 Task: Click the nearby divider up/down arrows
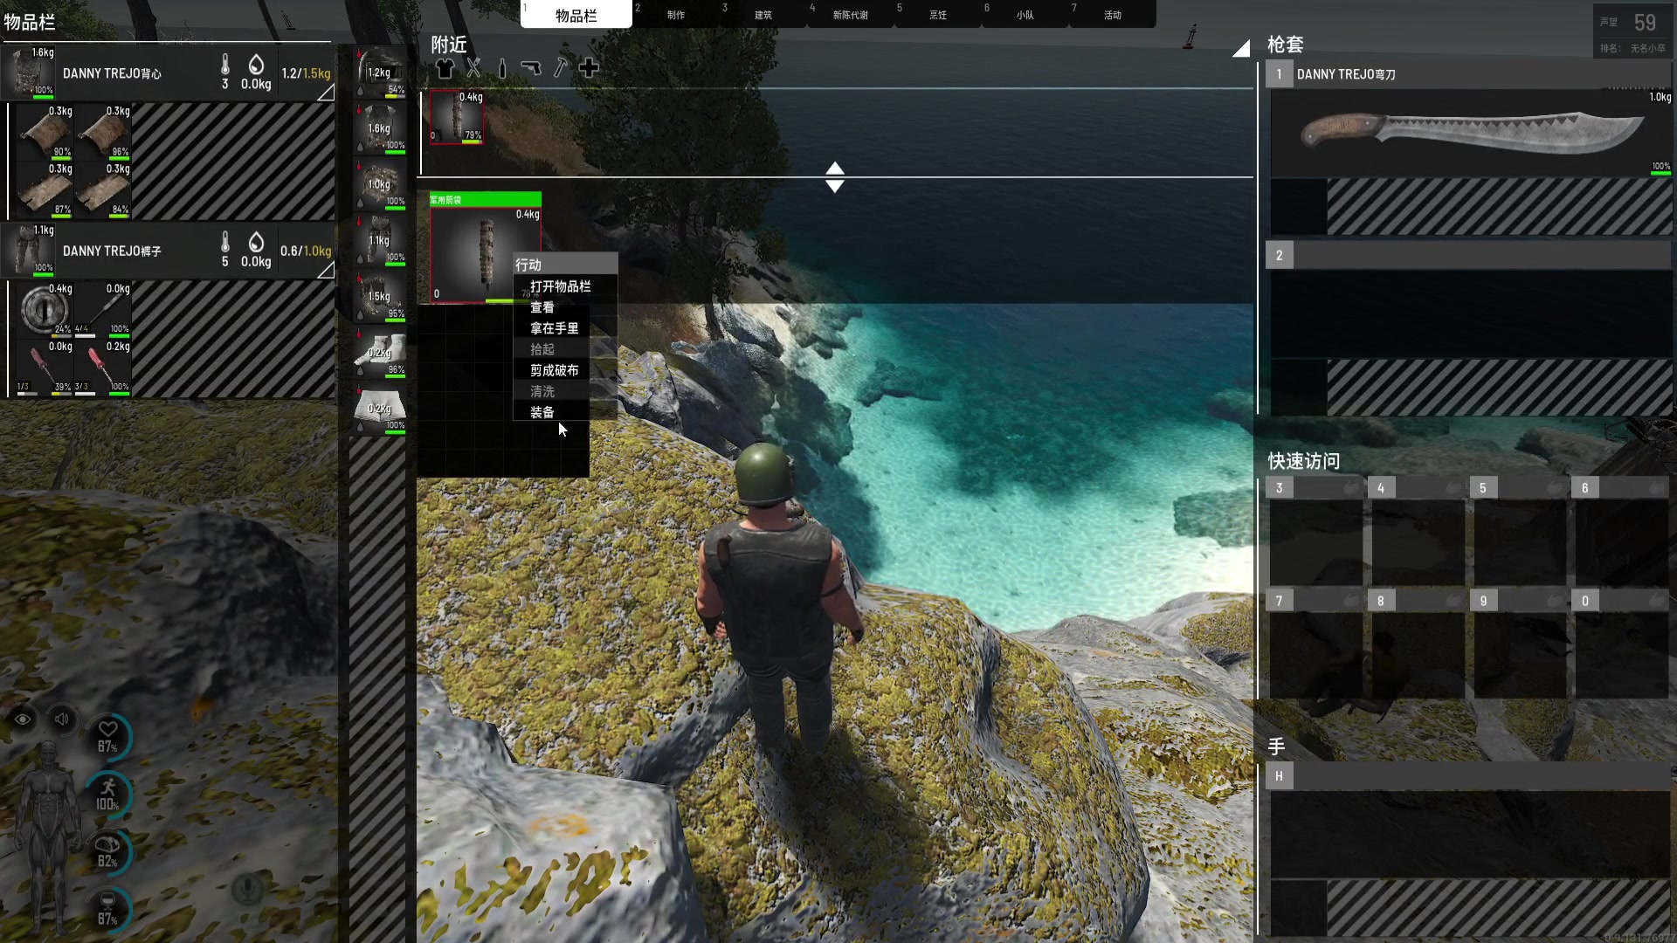(x=835, y=176)
